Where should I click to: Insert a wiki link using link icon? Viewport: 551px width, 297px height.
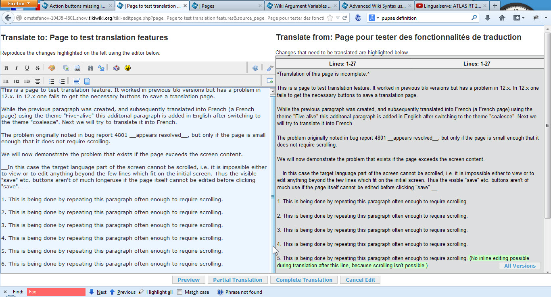pyautogui.click(x=76, y=68)
